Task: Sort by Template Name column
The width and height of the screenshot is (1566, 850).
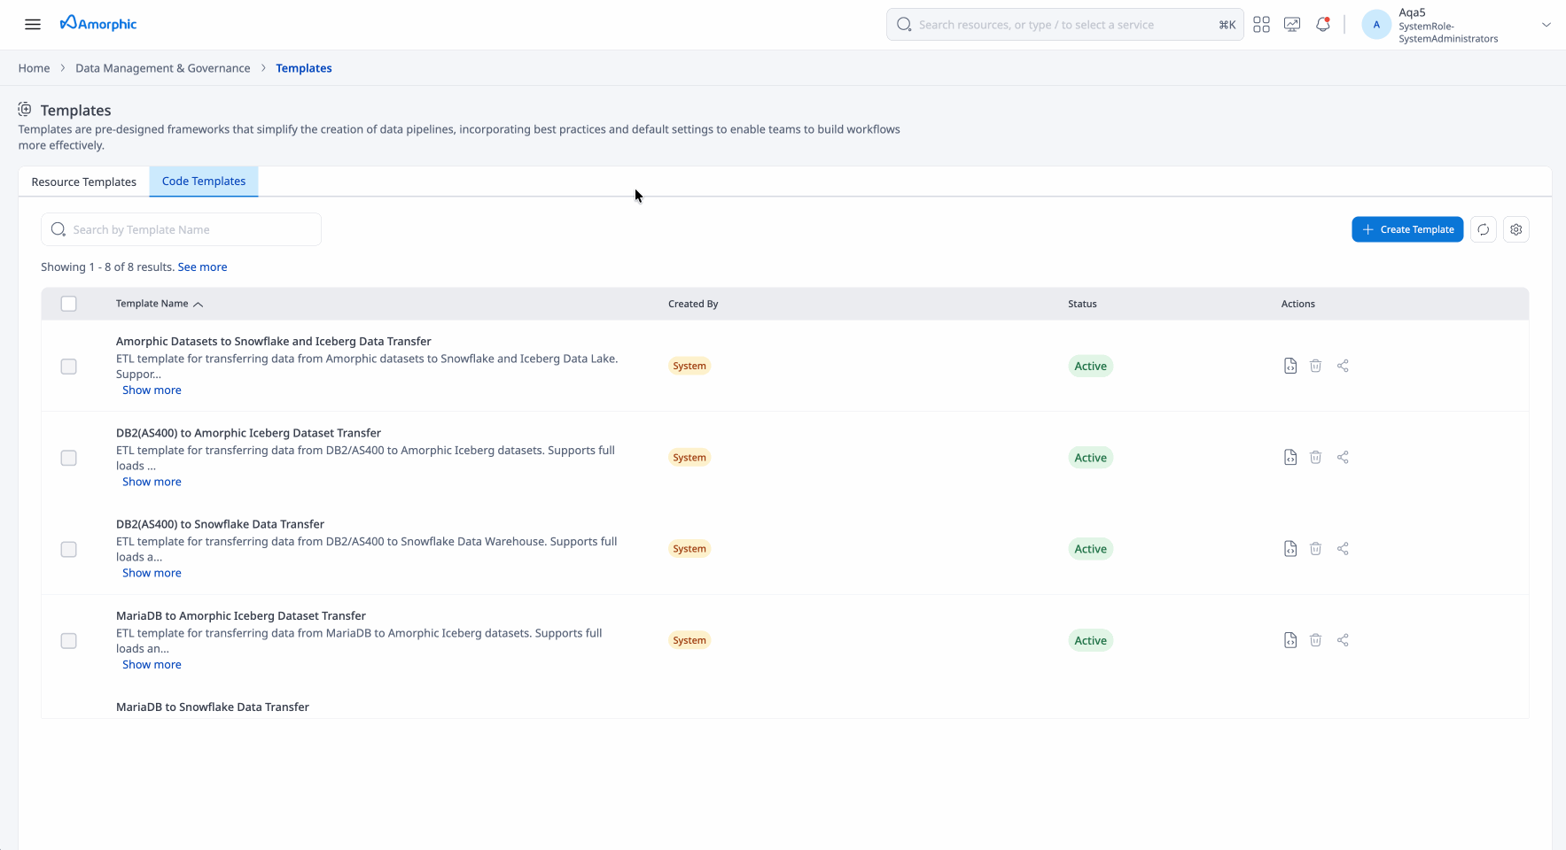Action: pos(160,304)
